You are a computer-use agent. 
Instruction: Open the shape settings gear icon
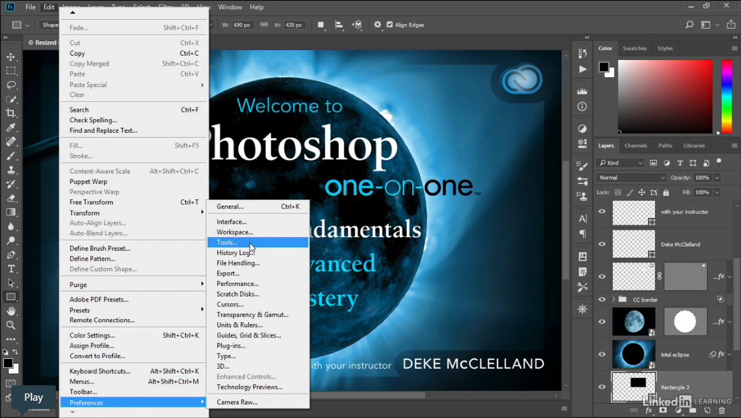[x=377, y=25]
